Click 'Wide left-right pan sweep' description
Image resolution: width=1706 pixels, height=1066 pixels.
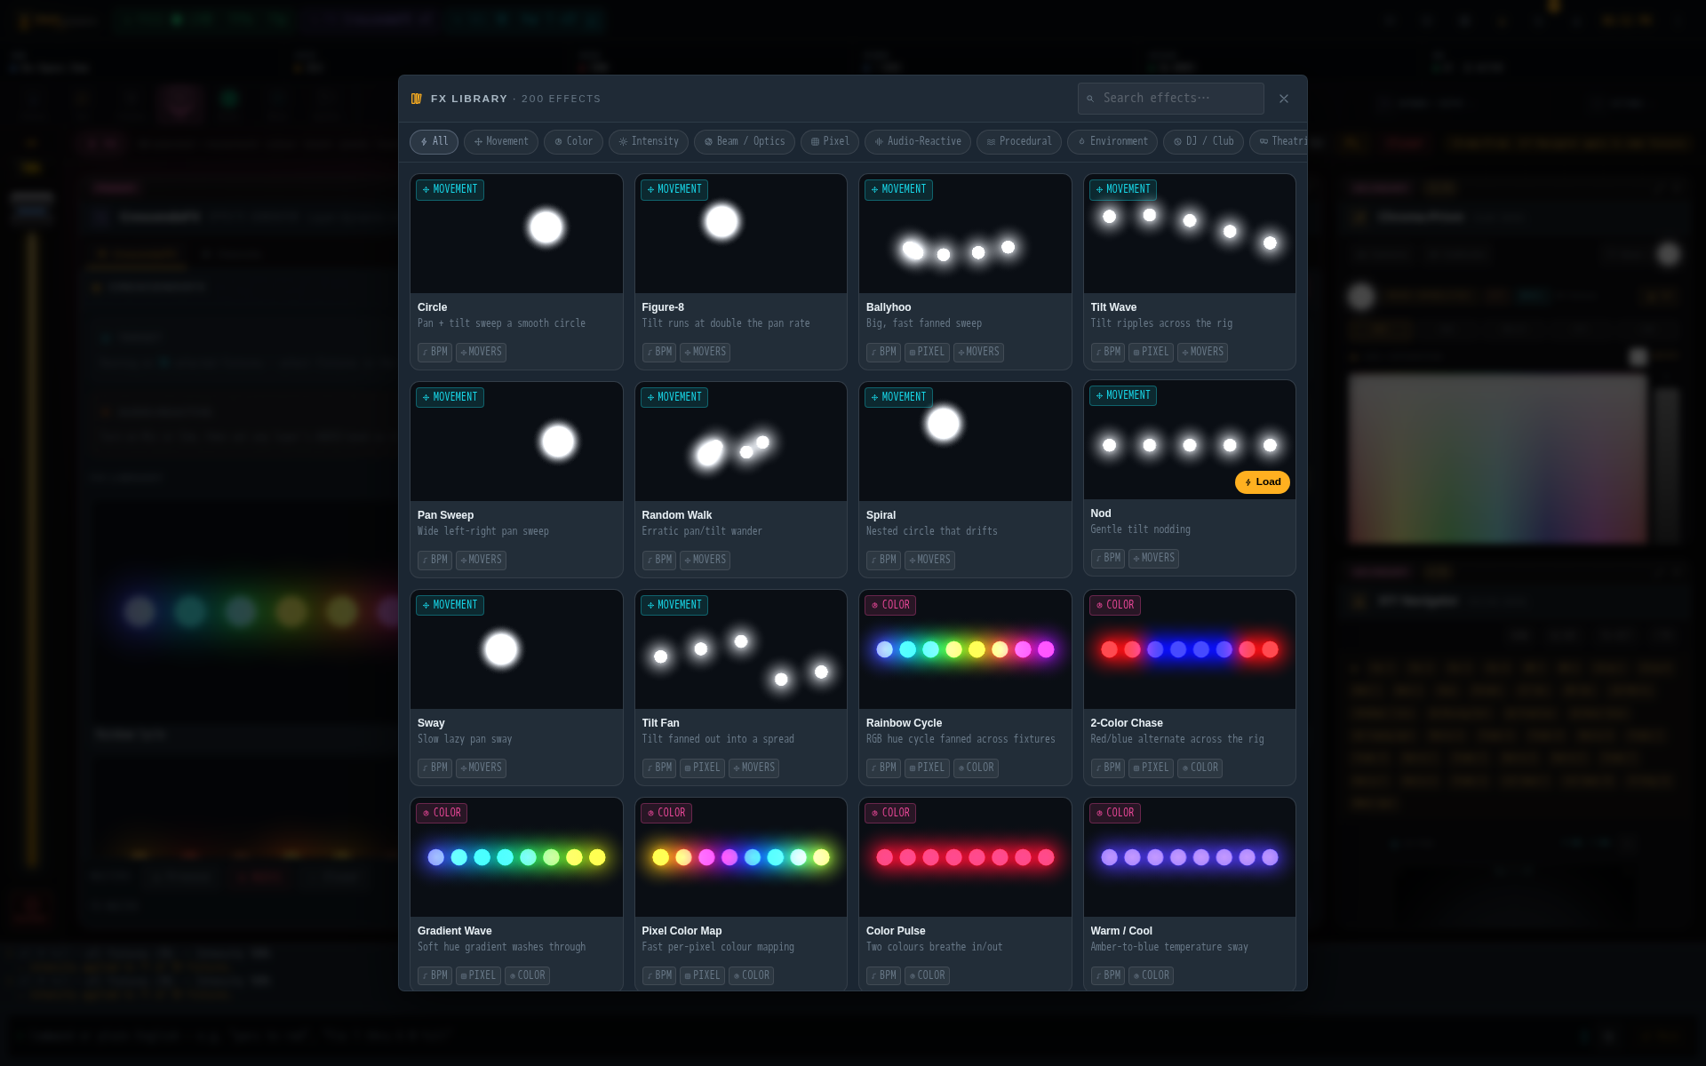483,531
